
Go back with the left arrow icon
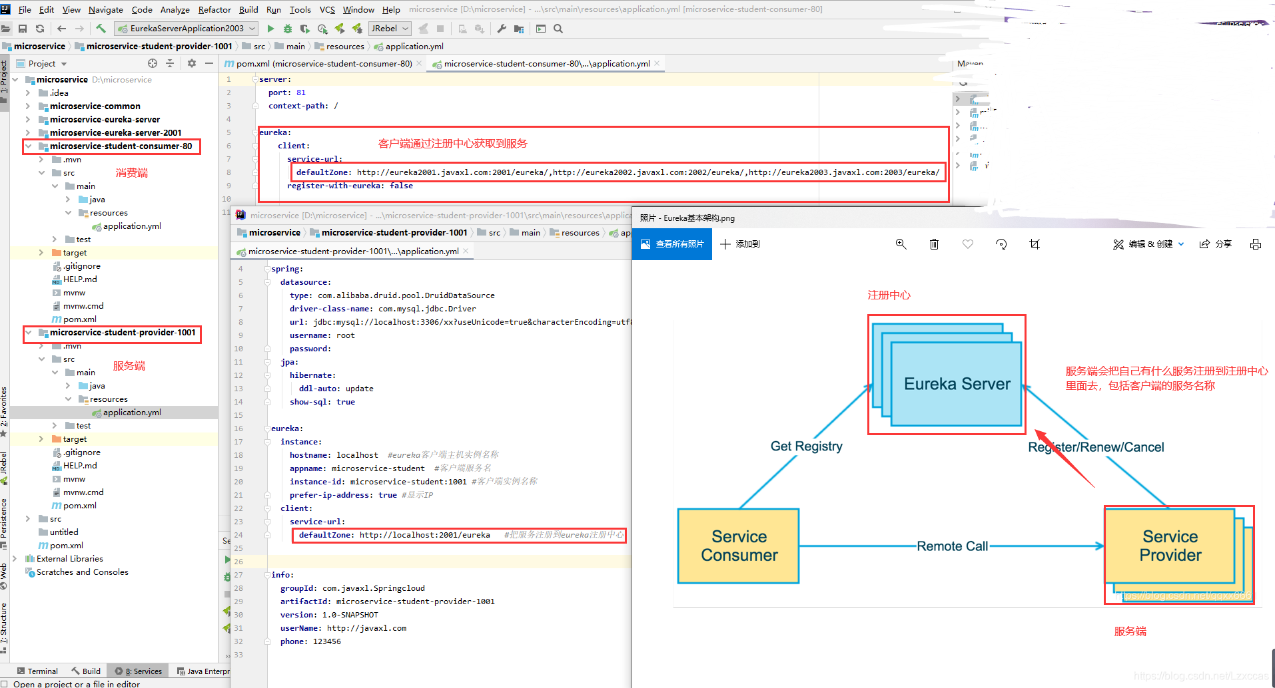point(62,29)
